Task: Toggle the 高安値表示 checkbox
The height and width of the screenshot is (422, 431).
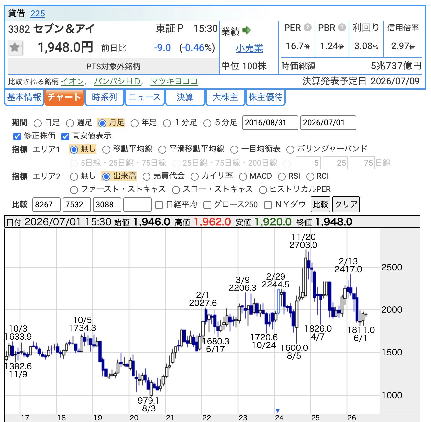Action: (x=65, y=136)
